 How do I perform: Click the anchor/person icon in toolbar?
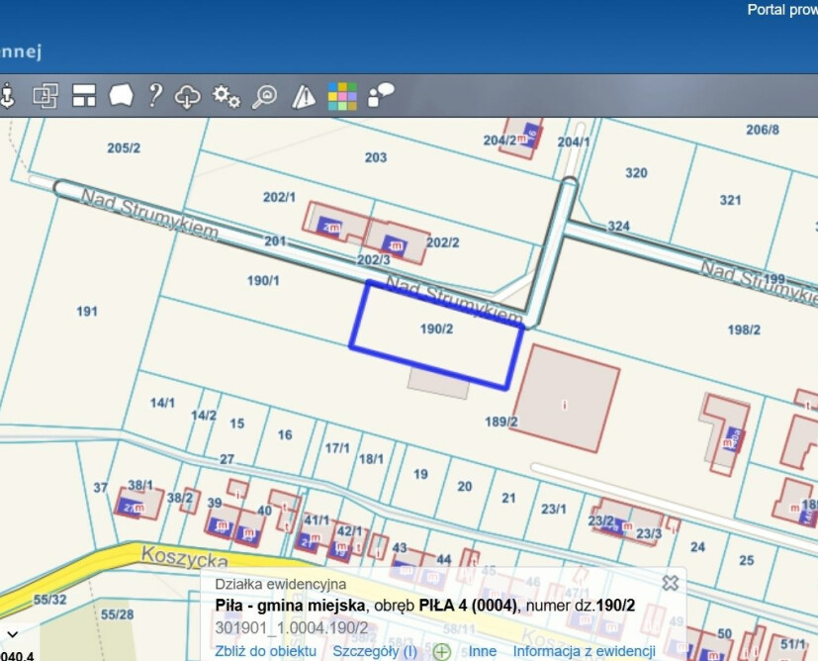(9, 96)
